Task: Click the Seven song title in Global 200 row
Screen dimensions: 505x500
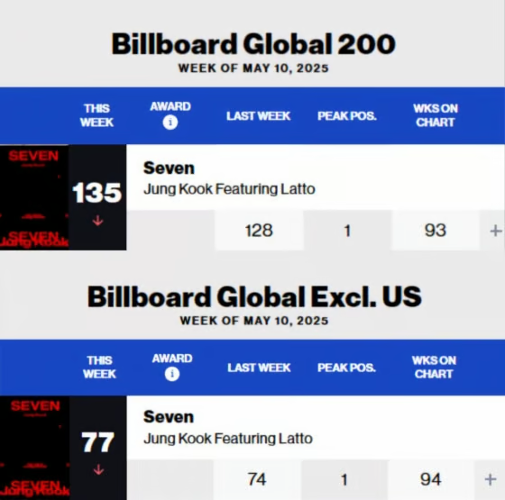Action: [169, 168]
